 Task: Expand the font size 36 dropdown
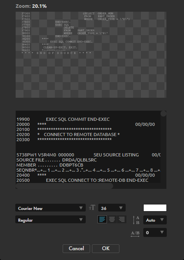(112, 208)
